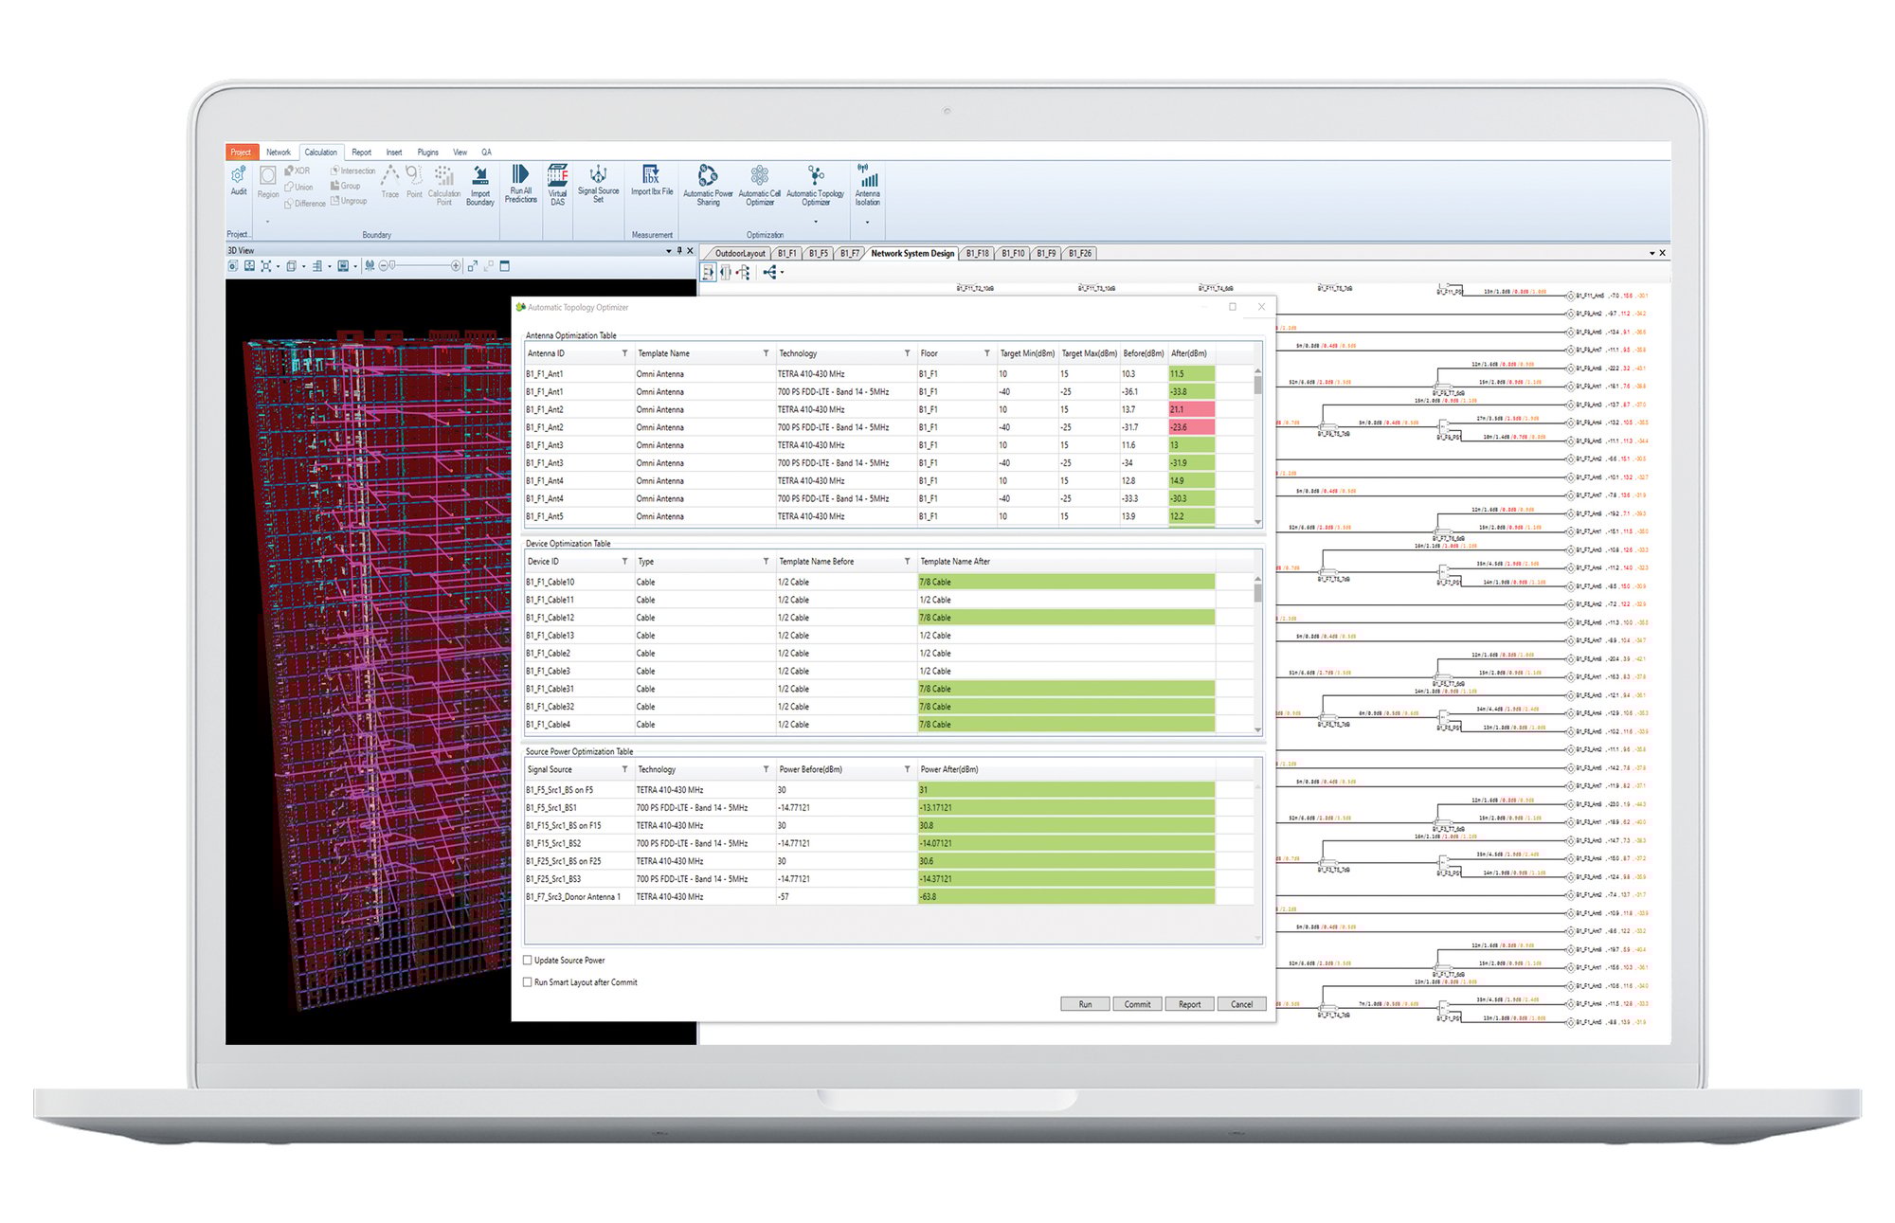Open the Project ribbon tab
Screen dimensions: 1895x1223
tap(241, 152)
